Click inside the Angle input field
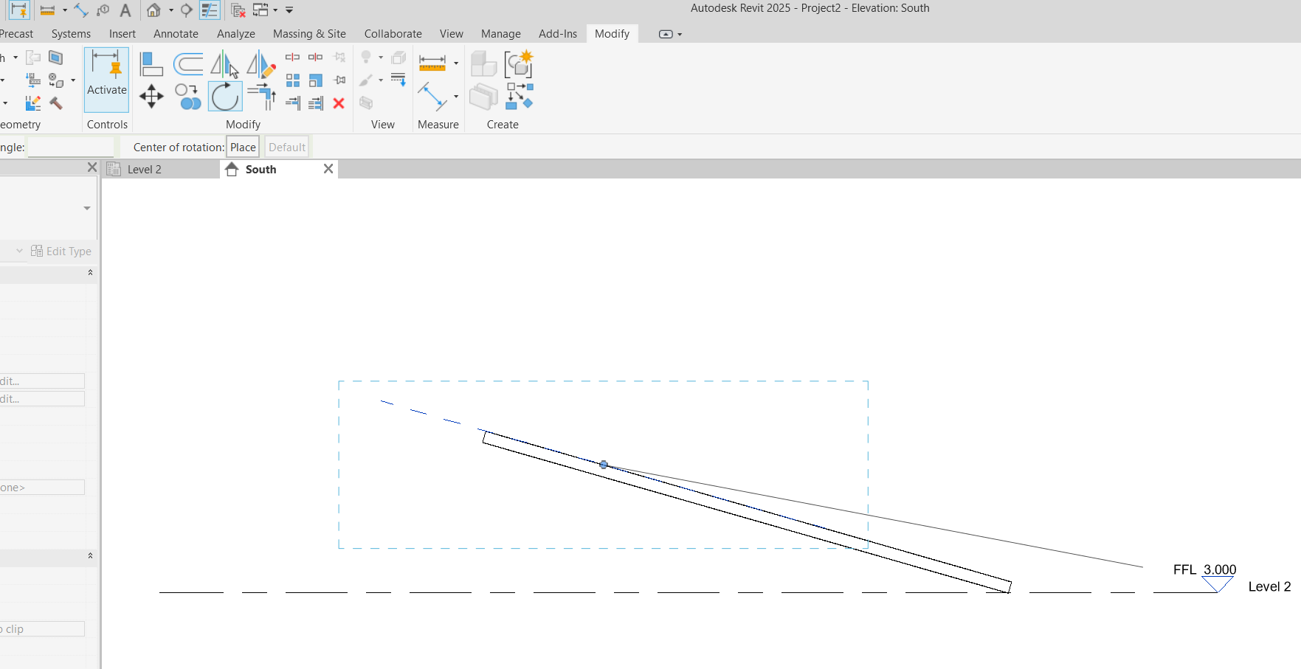Viewport: 1301px width, 669px height. [x=70, y=146]
